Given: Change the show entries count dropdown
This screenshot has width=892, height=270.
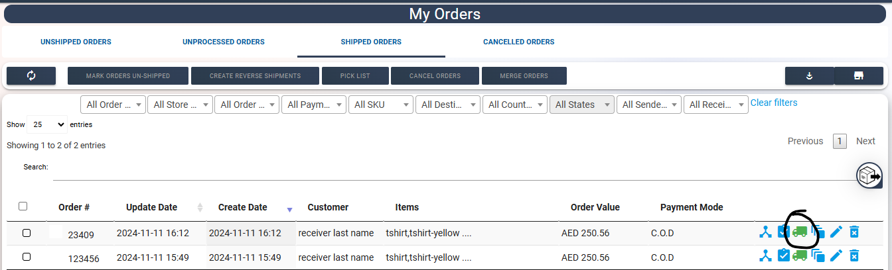Looking at the screenshot, I should (x=47, y=124).
